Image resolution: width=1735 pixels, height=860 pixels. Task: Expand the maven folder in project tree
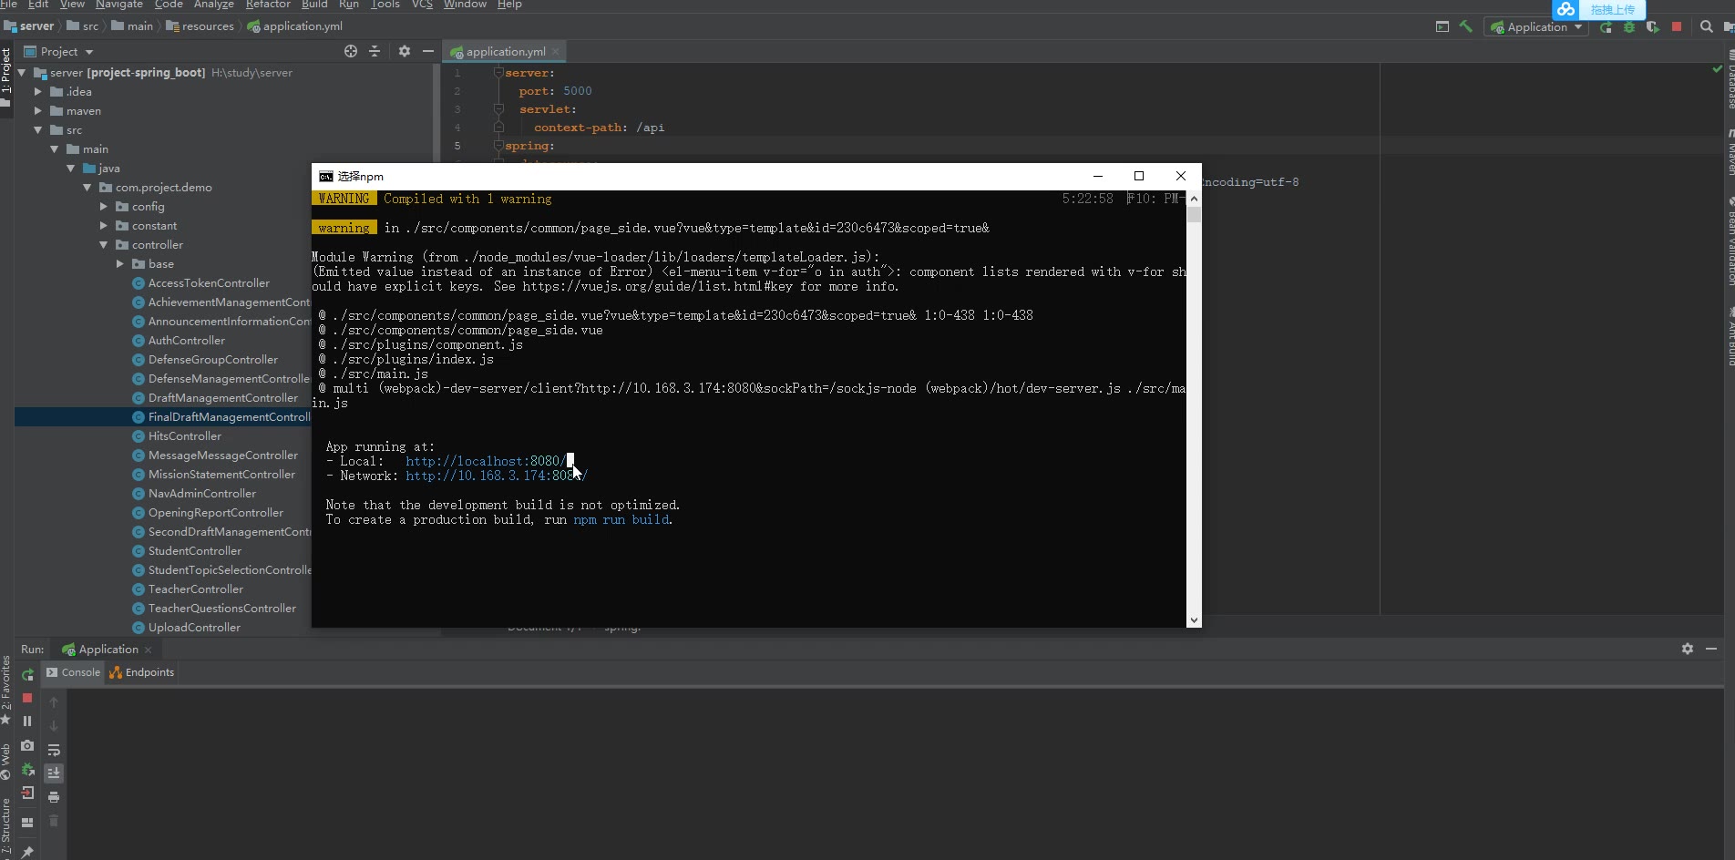38,111
